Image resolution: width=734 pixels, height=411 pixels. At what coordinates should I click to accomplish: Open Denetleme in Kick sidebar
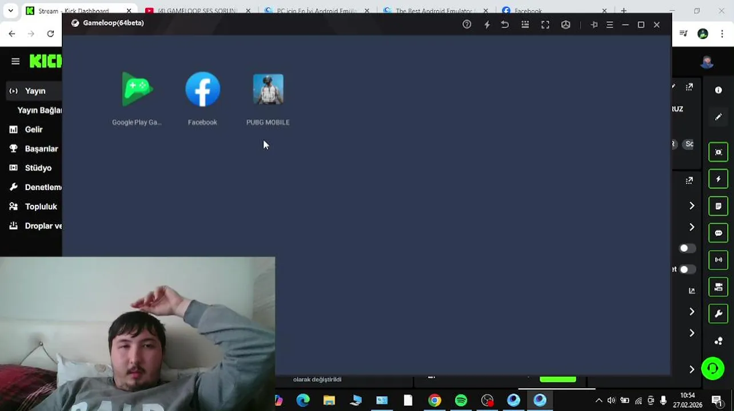point(34,187)
